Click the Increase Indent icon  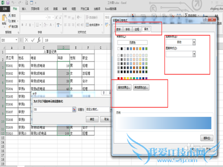(82, 25)
